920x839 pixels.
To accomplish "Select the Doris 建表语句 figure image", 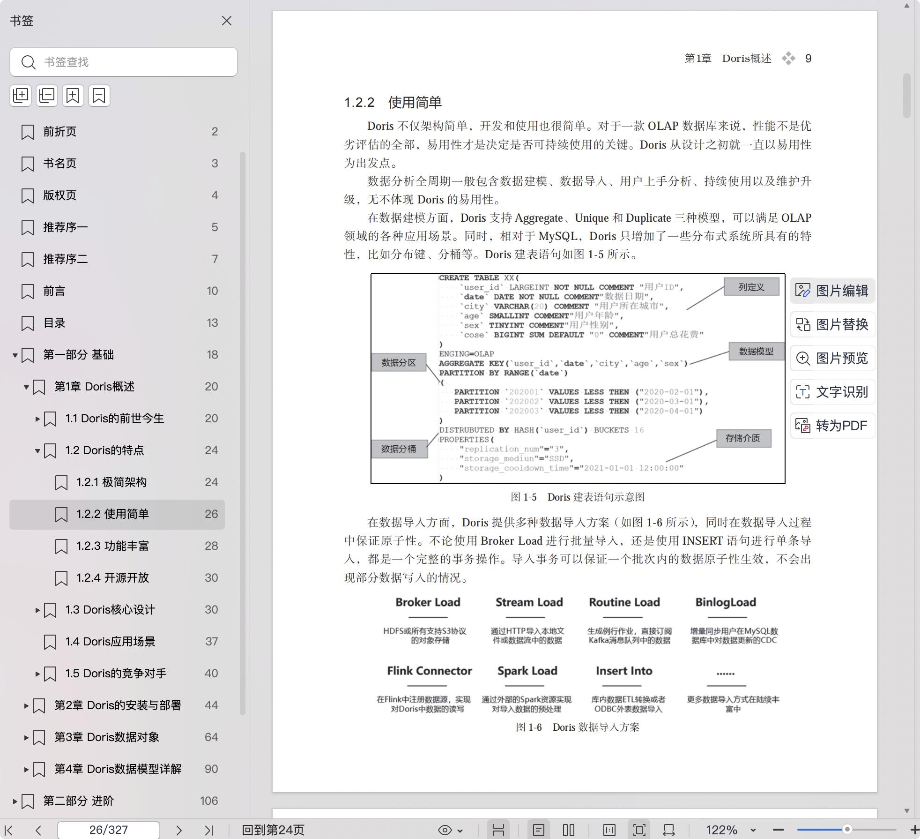I will [x=578, y=379].
